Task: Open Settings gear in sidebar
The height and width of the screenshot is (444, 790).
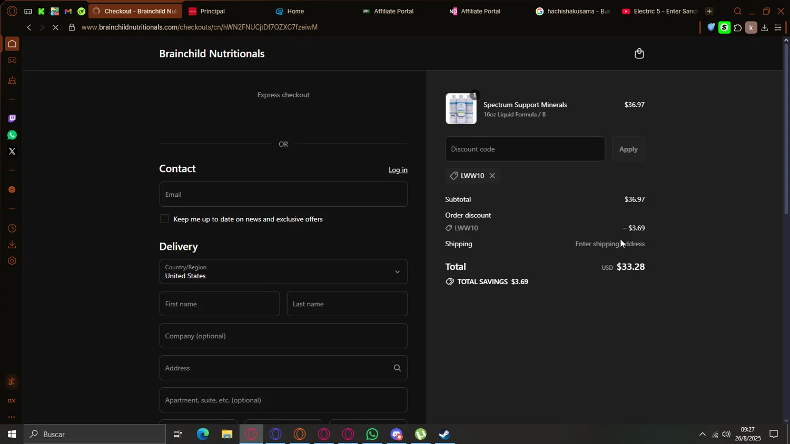Action: coord(12,261)
